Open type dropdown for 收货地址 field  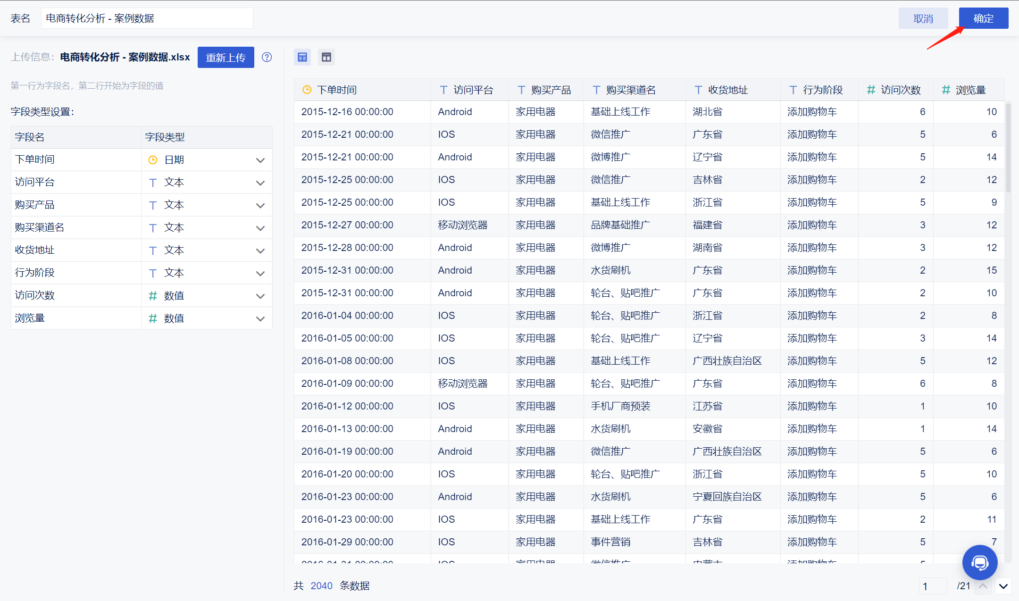tap(260, 250)
